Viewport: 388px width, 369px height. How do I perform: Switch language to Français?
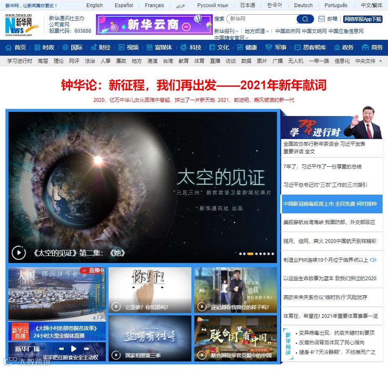155,5
